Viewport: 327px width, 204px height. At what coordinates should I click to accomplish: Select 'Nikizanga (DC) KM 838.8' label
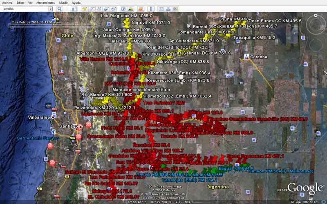(x=183, y=62)
